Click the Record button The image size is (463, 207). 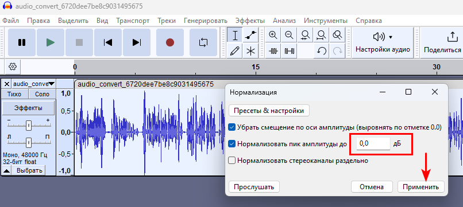tap(170, 42)
